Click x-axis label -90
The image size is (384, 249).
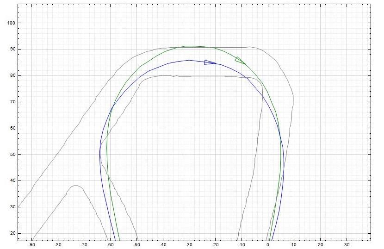[x=31, y=245]
